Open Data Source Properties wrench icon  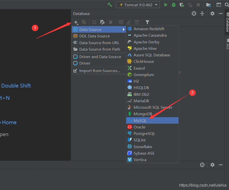(x=102, y=22)
